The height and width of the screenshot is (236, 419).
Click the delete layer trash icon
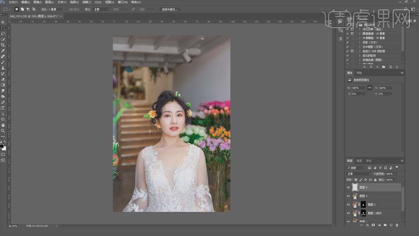pos(397,225)
